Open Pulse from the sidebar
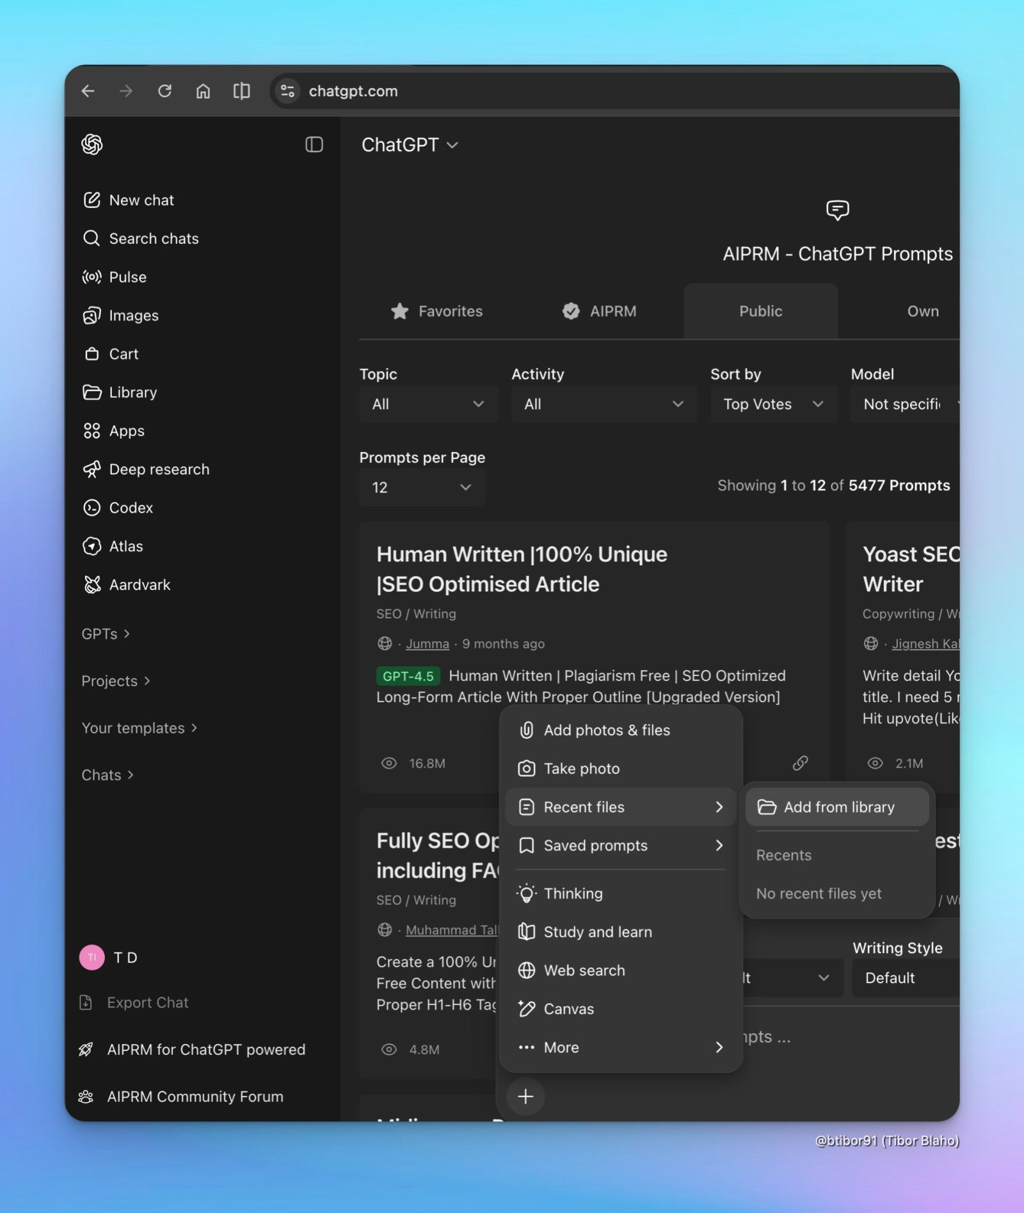 click(127, 277)
